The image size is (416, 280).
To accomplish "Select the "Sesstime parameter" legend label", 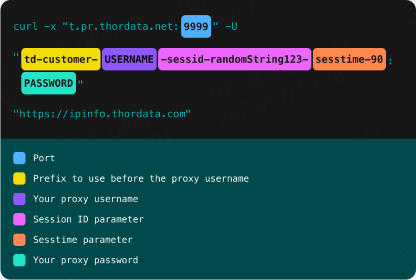I will coord(83,240).
